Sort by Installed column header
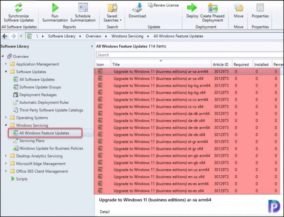284x217 pixels. [x=262, y=64]
